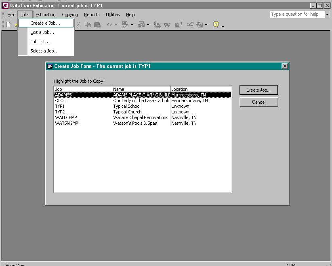The image size is (332, 266).
Task: Open the Utilities menu
Action: tap(113, 15)
